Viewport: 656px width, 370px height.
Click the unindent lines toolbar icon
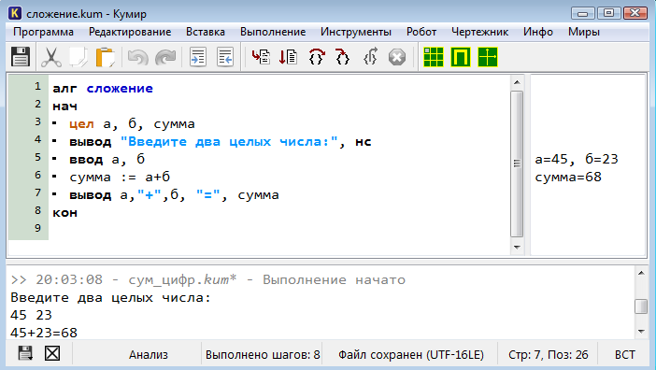tap(225, 57)
